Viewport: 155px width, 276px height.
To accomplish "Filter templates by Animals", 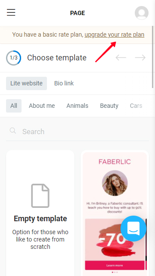I will (x=77, y=106).
